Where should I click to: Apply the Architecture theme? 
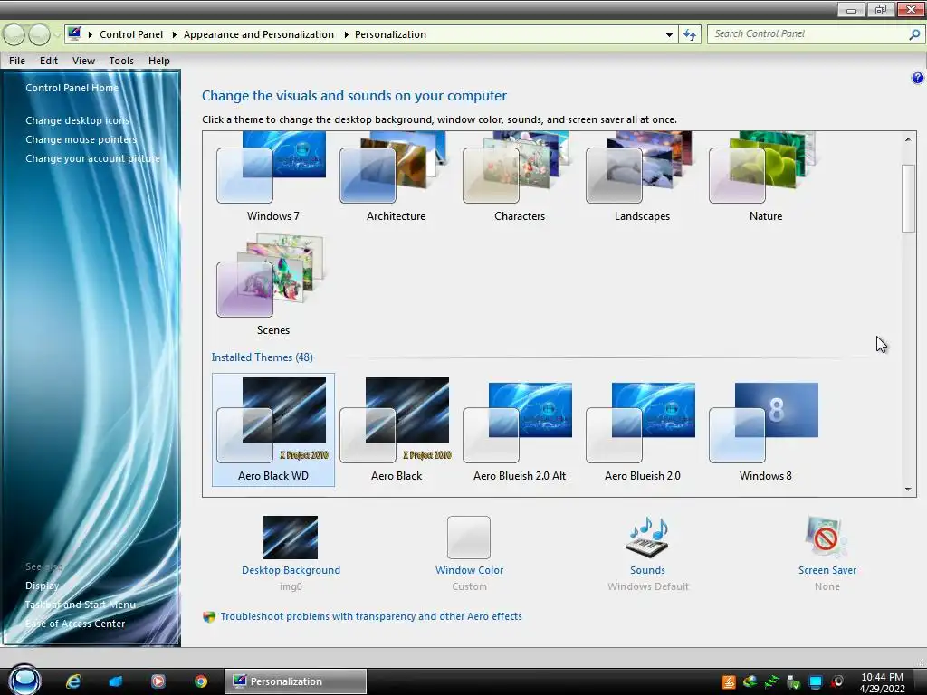pos(396,177)
